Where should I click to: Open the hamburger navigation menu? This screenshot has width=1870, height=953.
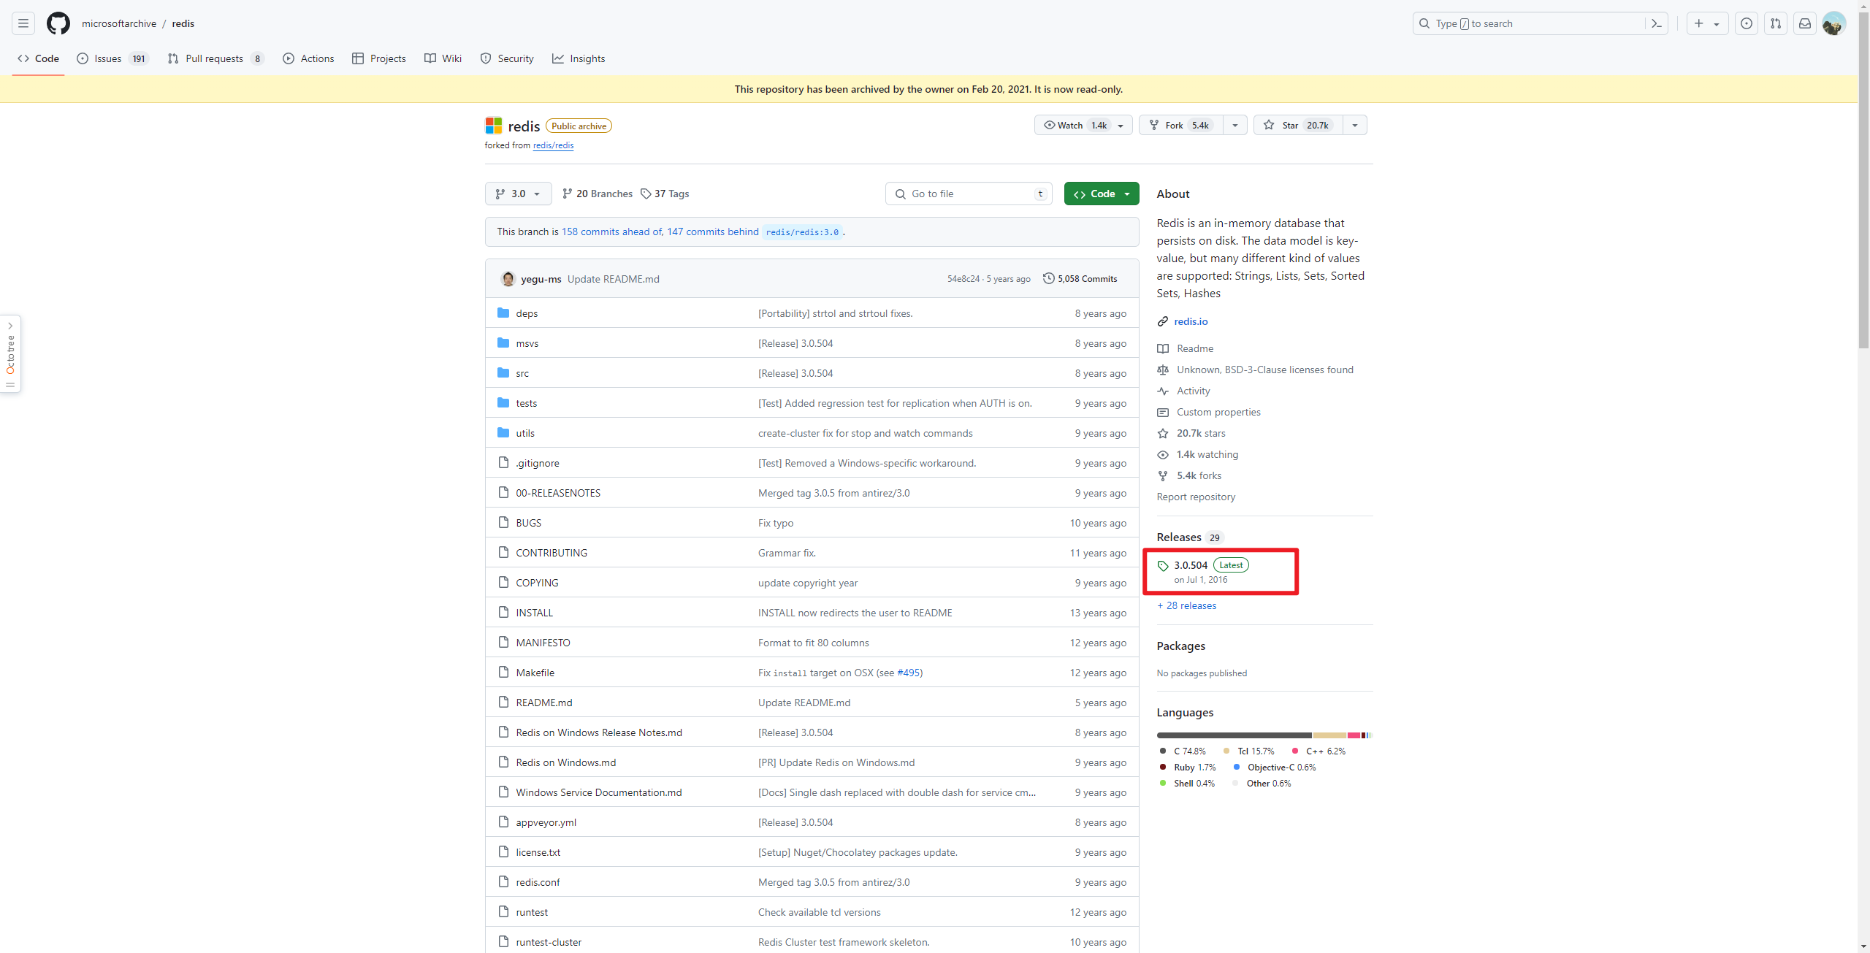coord(23,23)
